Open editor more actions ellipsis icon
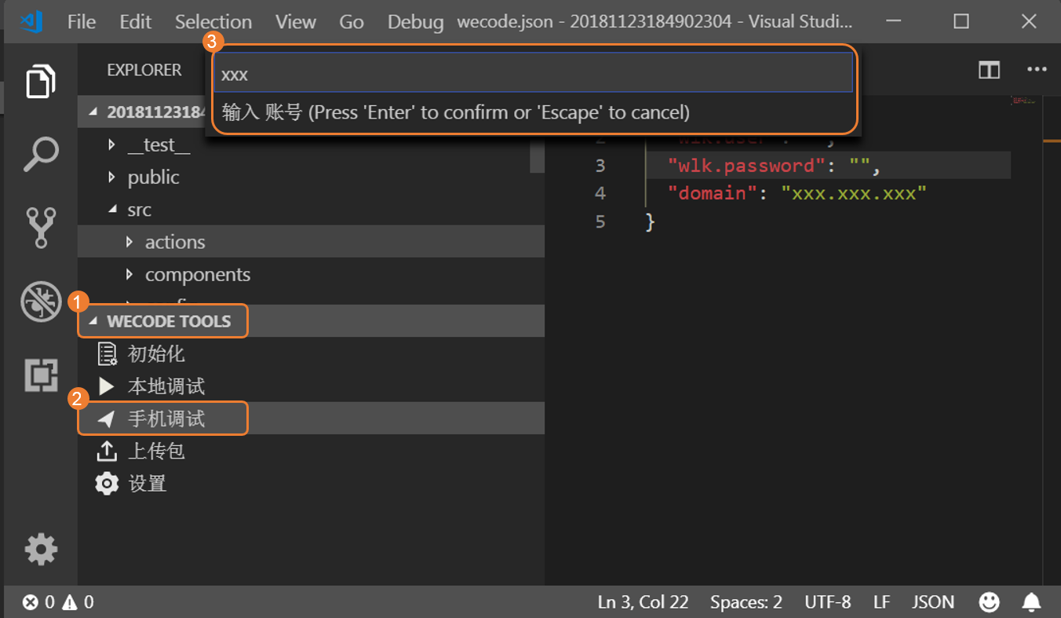Viewport: 1061px width, 618px height. pyautogui.click(x=1034, y=70)
